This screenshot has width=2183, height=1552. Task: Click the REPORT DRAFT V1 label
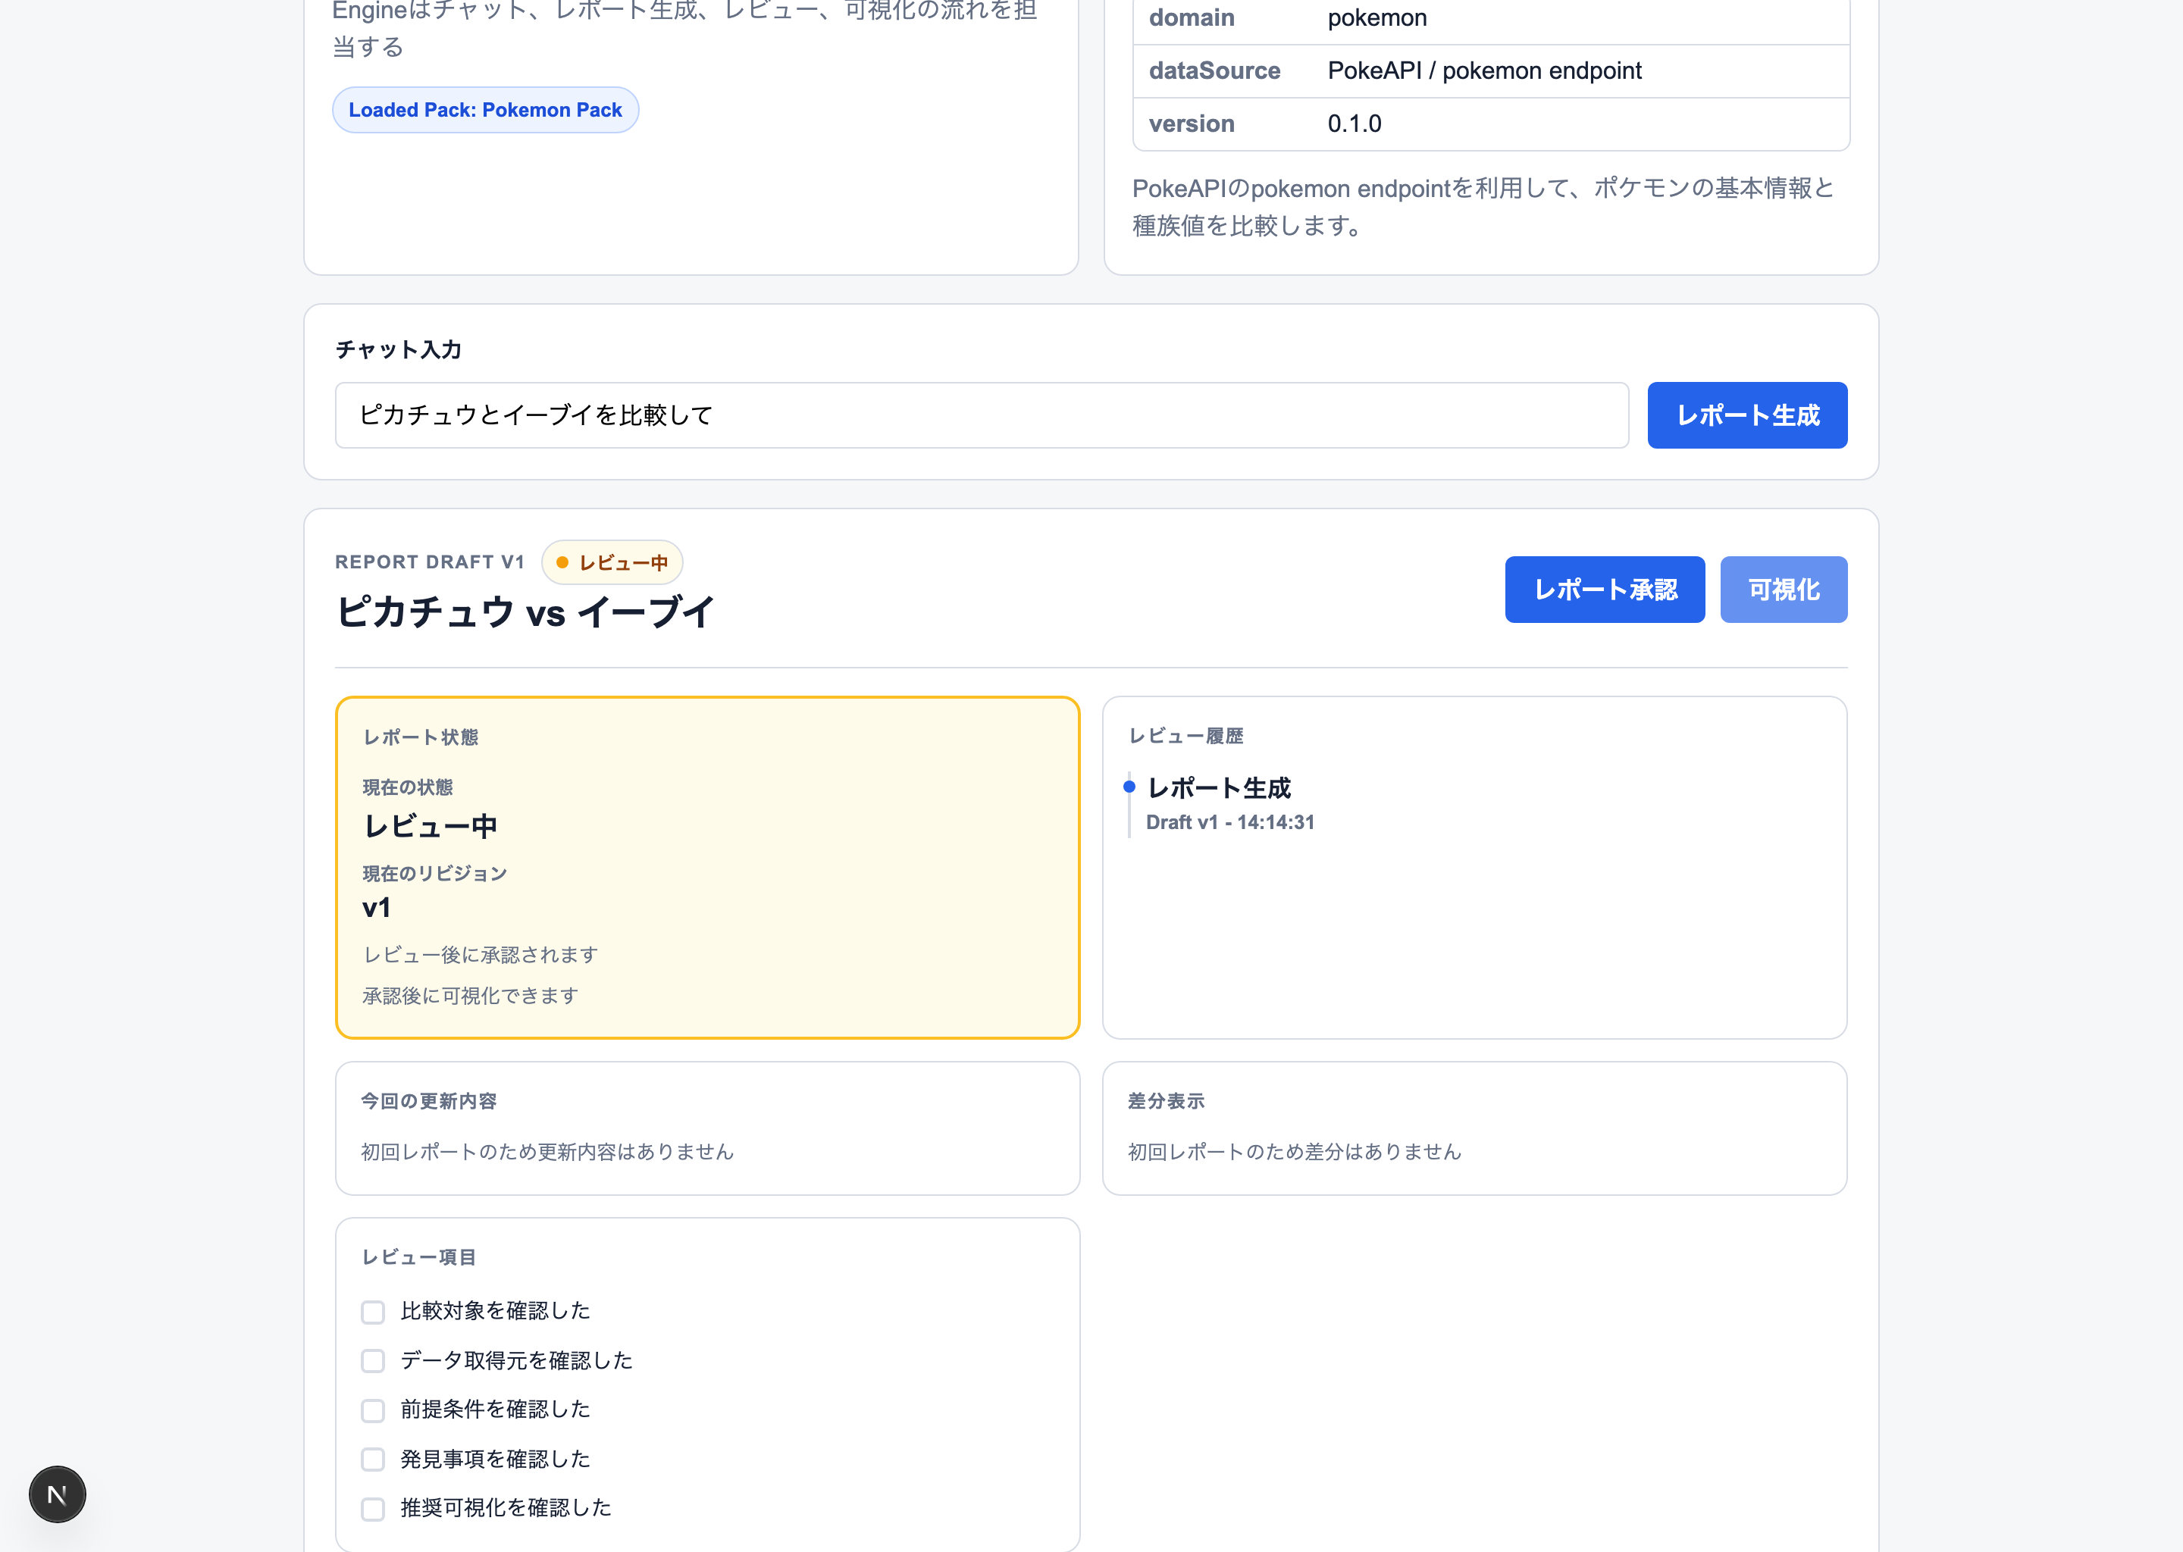[x=430, y=563]
